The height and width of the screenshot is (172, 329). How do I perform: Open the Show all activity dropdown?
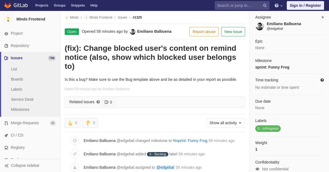226,123
